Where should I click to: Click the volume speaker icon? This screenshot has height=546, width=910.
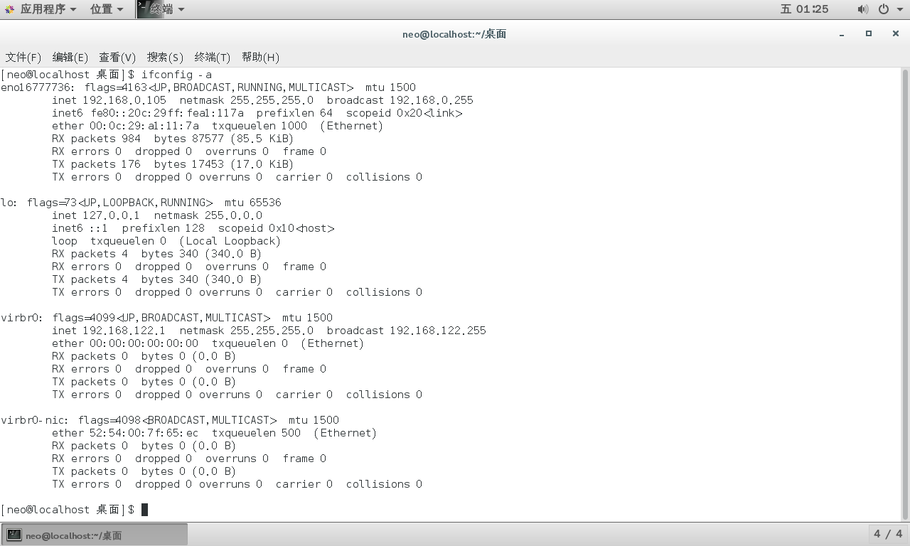[x=862, y=9]
